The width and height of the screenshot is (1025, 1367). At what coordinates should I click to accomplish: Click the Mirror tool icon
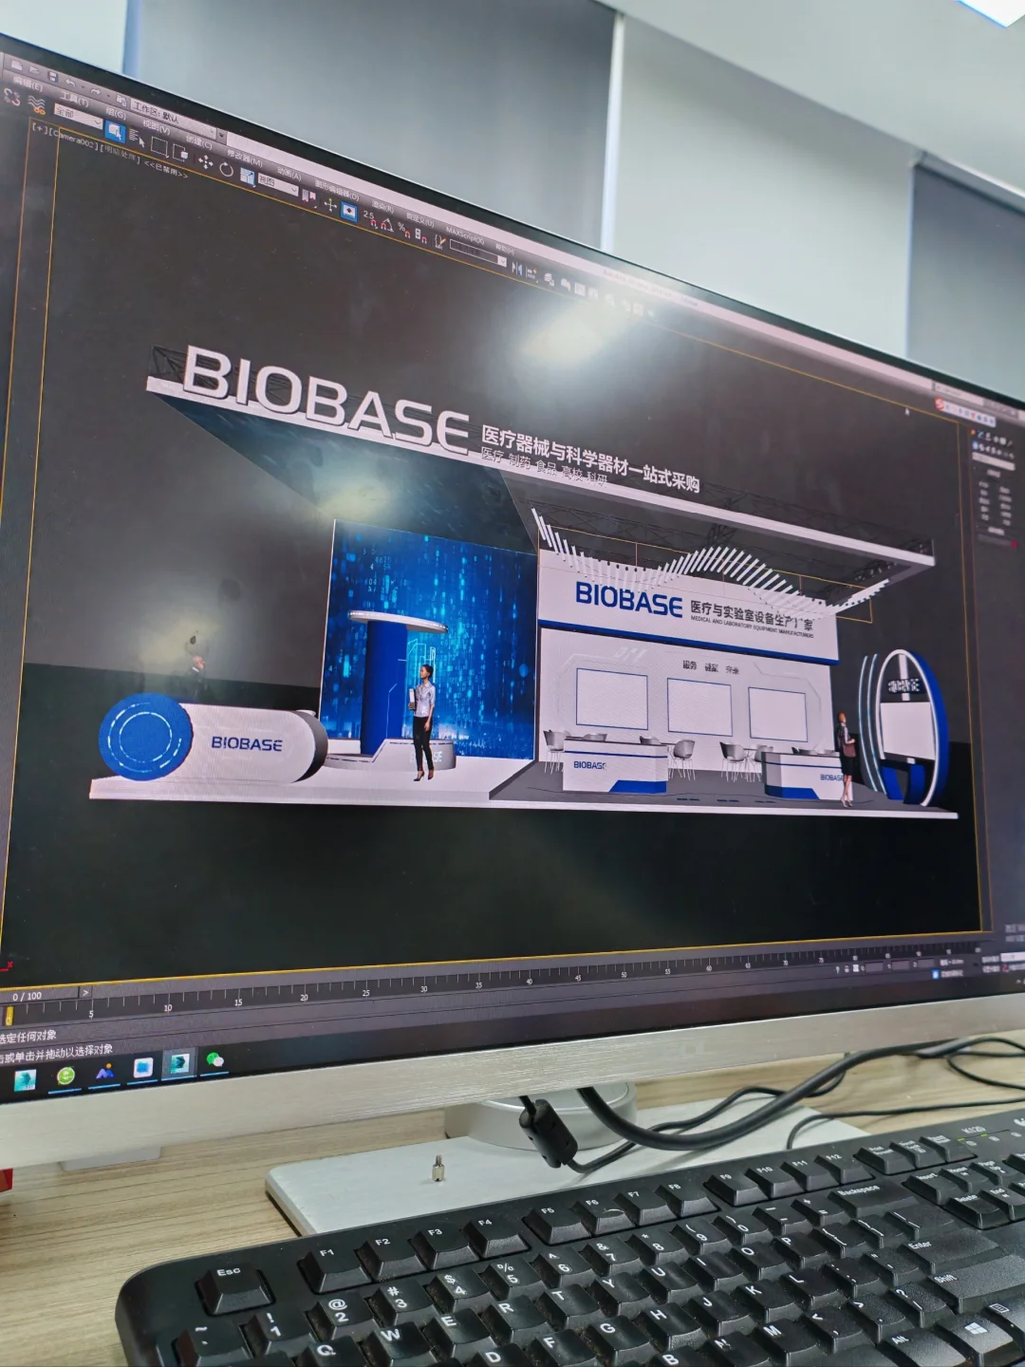click(517, 269)
